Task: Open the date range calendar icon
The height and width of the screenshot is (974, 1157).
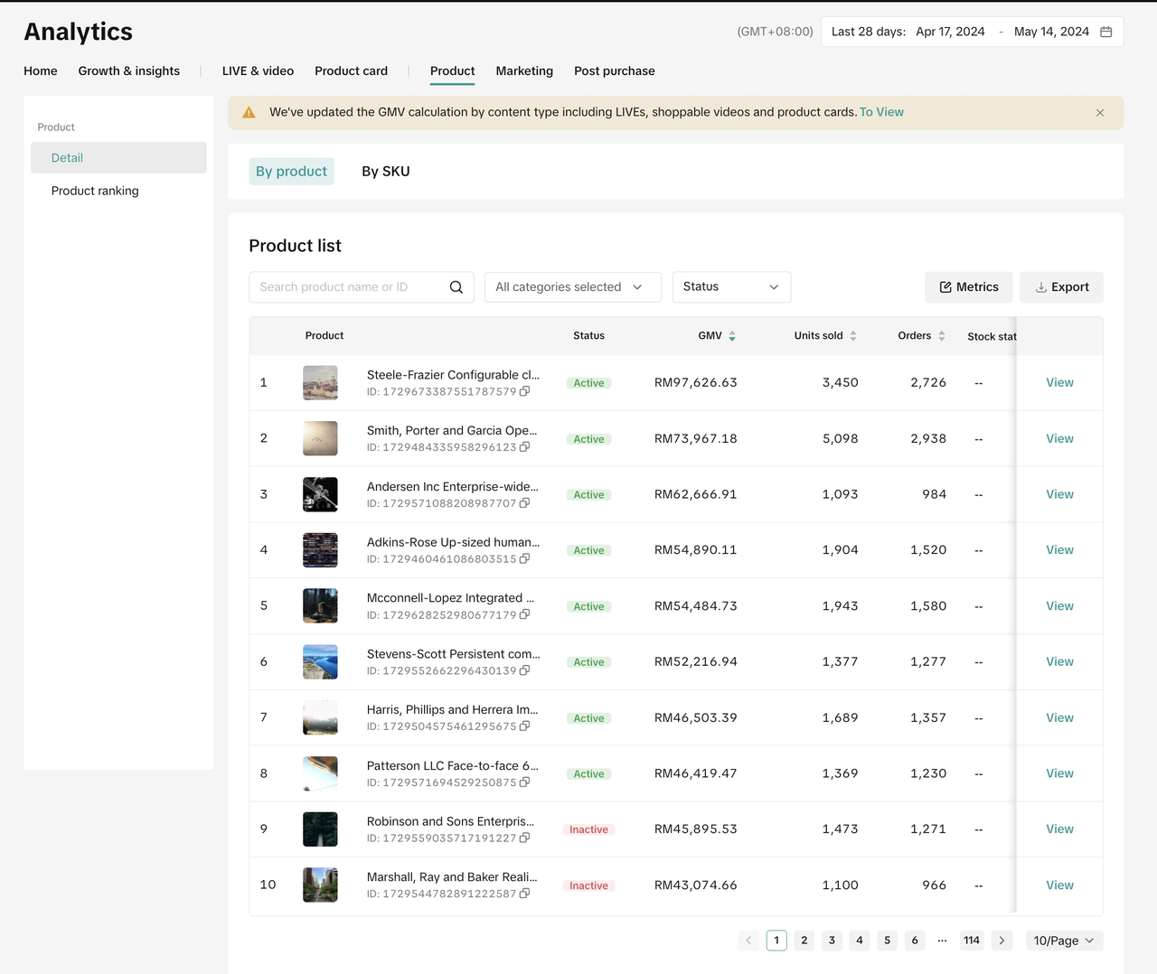Action: pos(1105,32)
